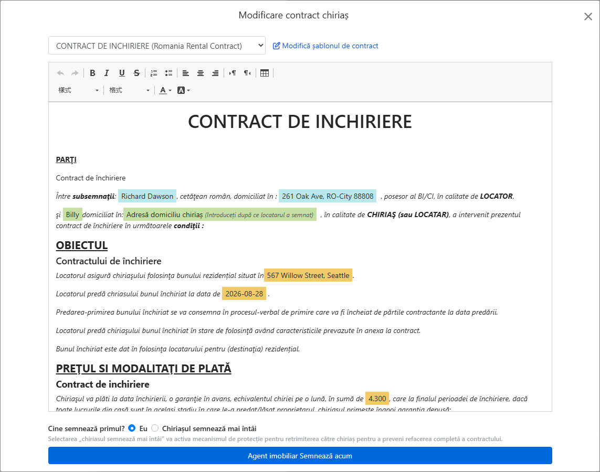Image resolution: width=600 pixels, height=472 pixels.
Task: Open the contract template dropdown
Action: click(157, 46)
